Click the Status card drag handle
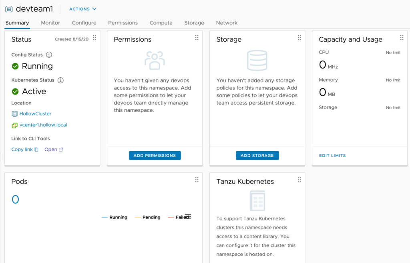The image size is (410, 263). [94, 38]
